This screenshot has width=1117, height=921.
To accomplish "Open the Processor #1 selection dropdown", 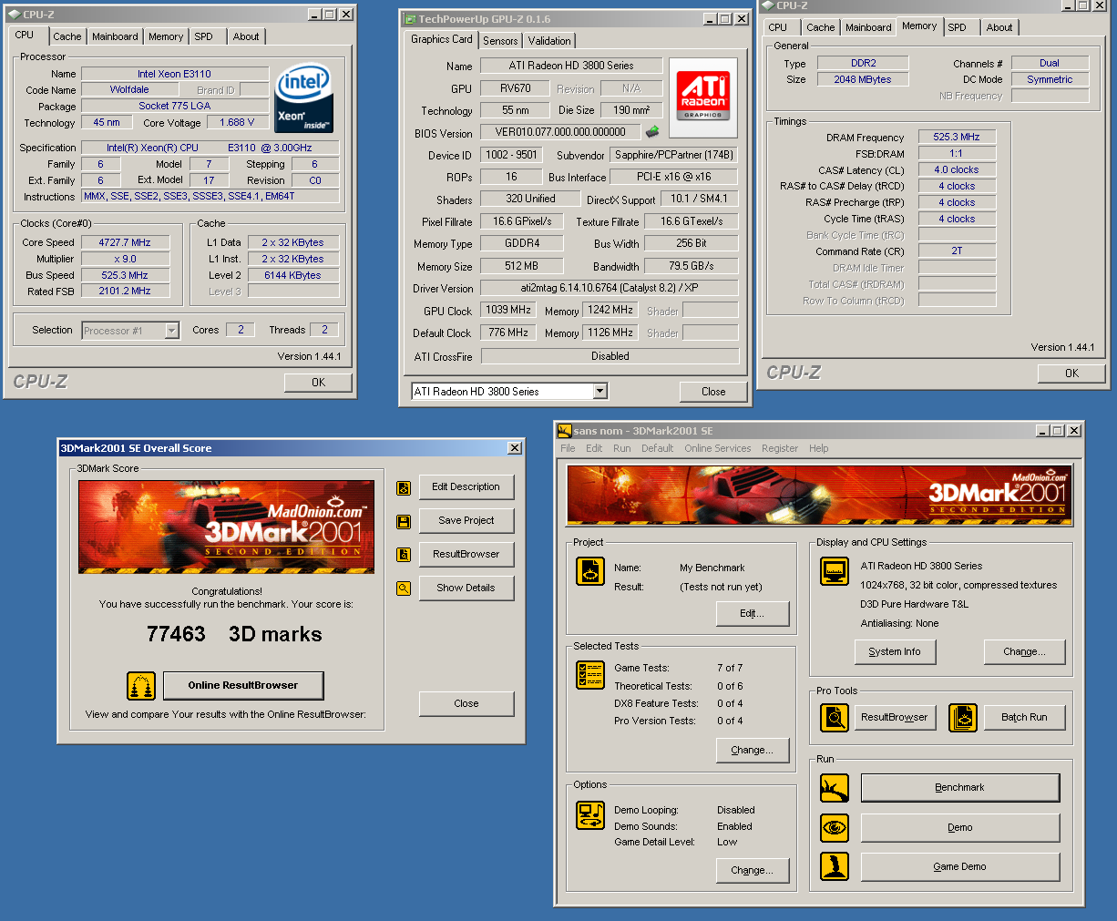I will click(x=172, y=331).
